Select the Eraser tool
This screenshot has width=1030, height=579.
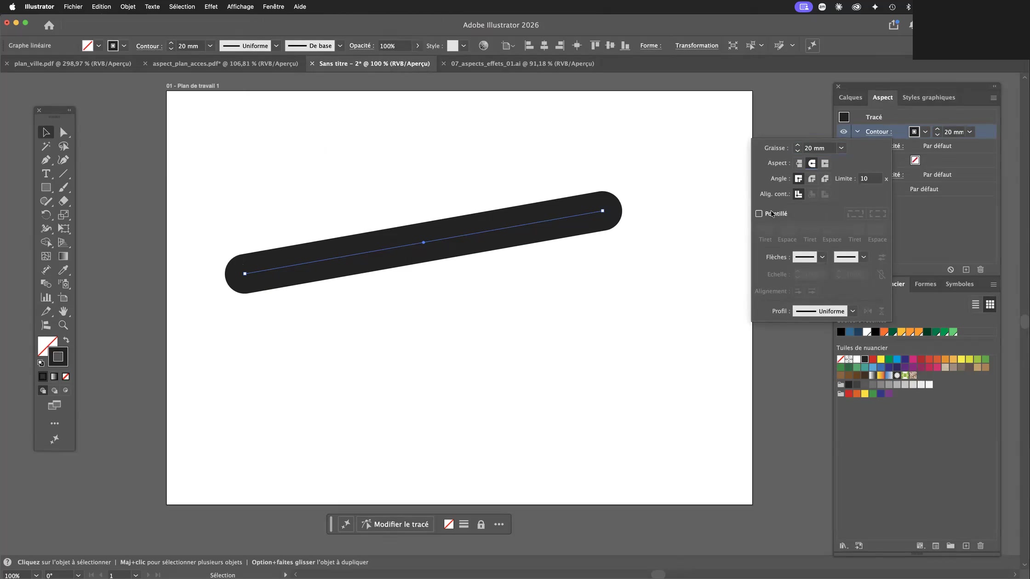(x=64, y=201)
